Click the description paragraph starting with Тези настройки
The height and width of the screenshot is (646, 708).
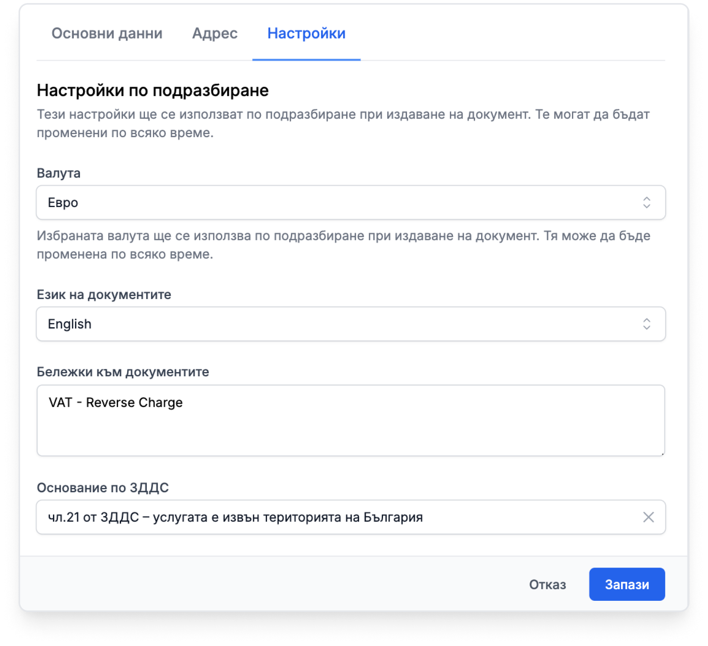[x=343, y=123]
